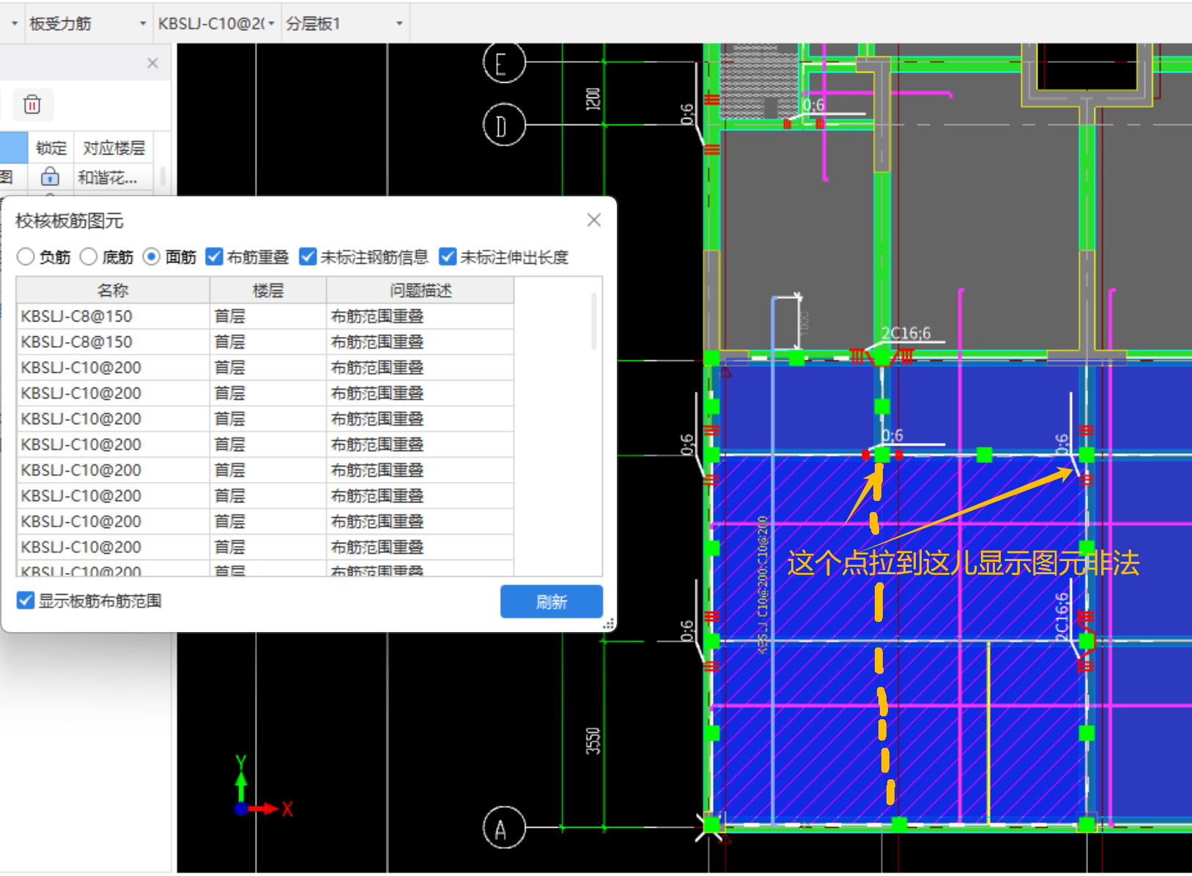Viewport: 1192px width, 876px height.
Task: Toggle the 未标注伸出长度 checkbox
Action: point(448,256)
